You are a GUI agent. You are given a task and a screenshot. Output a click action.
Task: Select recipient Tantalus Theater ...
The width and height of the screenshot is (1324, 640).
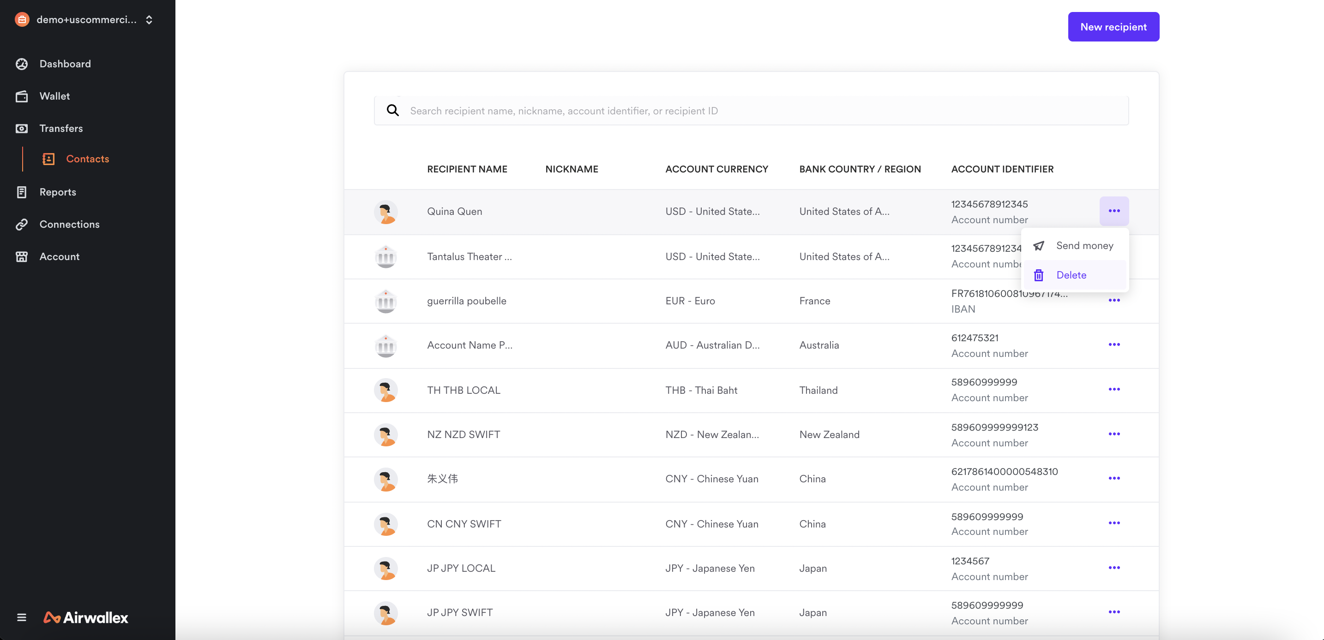(469, 257)
